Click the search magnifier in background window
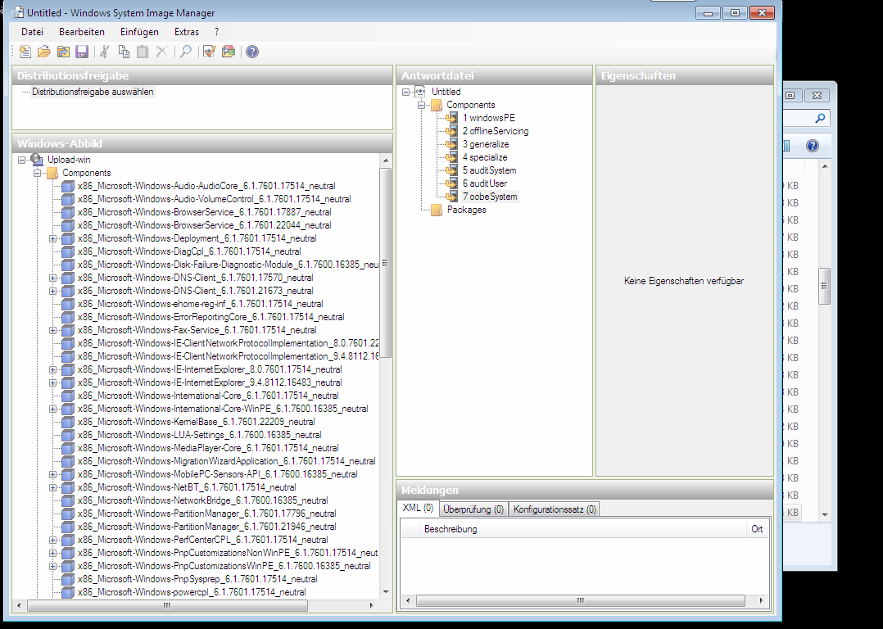 coord(820,118)
